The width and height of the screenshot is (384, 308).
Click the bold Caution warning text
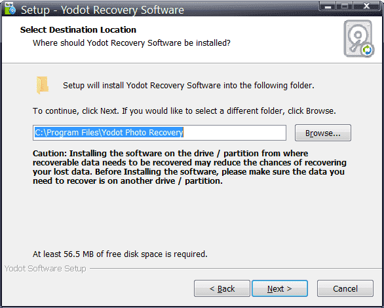pyautogui.click(x=189, y=167)
